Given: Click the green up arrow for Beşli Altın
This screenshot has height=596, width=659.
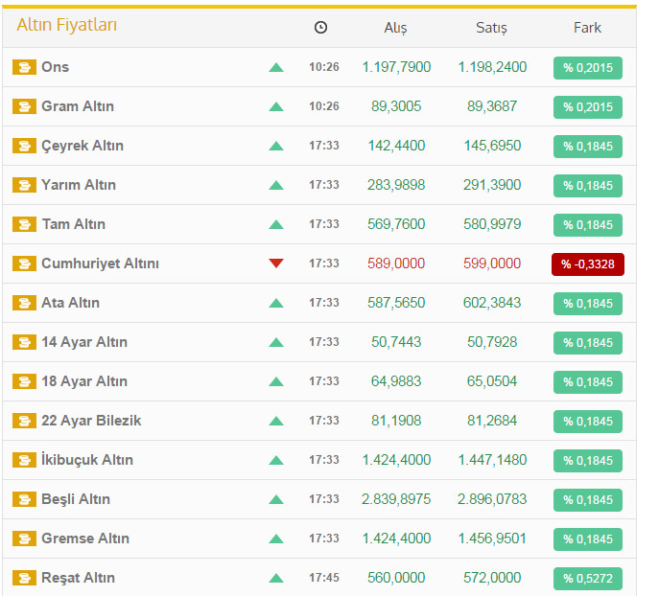Looking at the screenshot, I should [276, 499].
